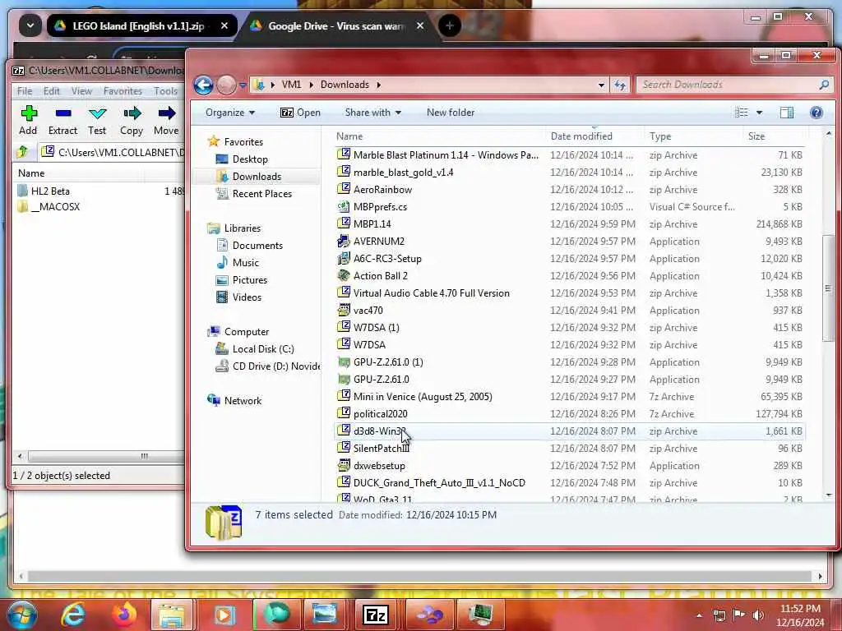Select __MACOSX folder in 7-Zip
The image size is (842, 631).
pos(55,206)
